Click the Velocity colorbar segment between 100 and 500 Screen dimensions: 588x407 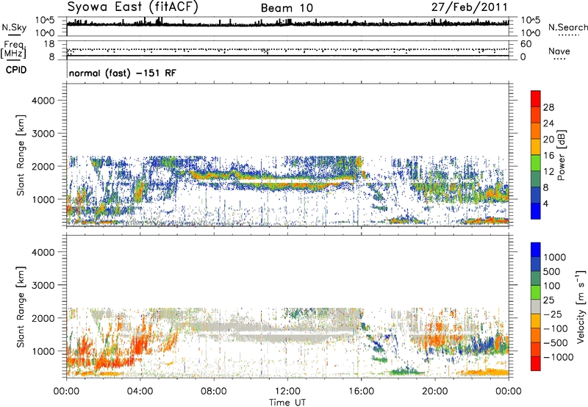tap(536, 278)
